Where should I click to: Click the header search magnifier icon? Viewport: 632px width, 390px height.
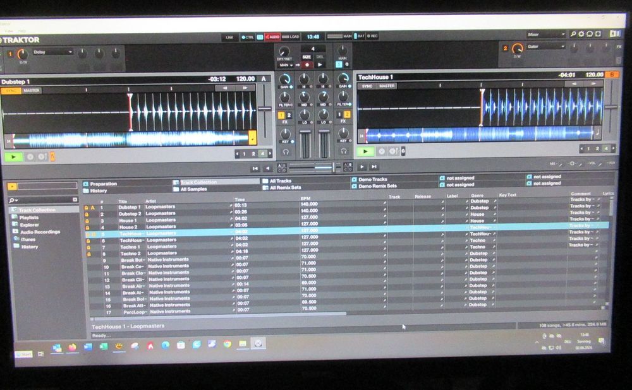[573, 34]
